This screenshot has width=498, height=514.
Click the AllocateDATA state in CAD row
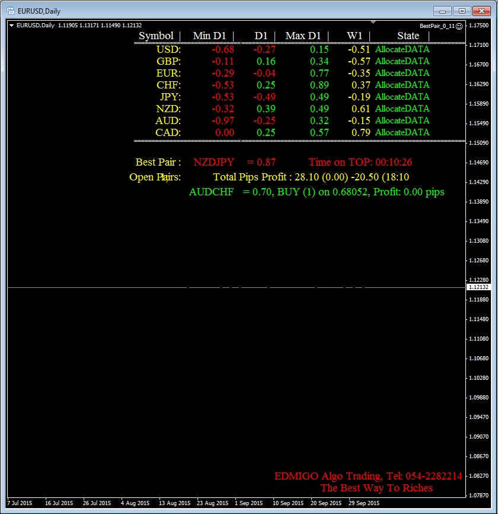tap(402, 132)
